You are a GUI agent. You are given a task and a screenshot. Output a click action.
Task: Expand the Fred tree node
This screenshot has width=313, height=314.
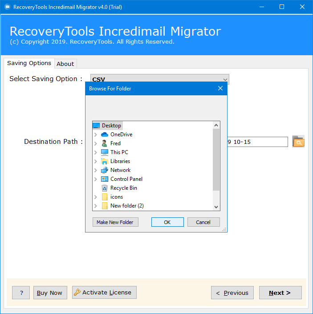click(x=96, y=143)
